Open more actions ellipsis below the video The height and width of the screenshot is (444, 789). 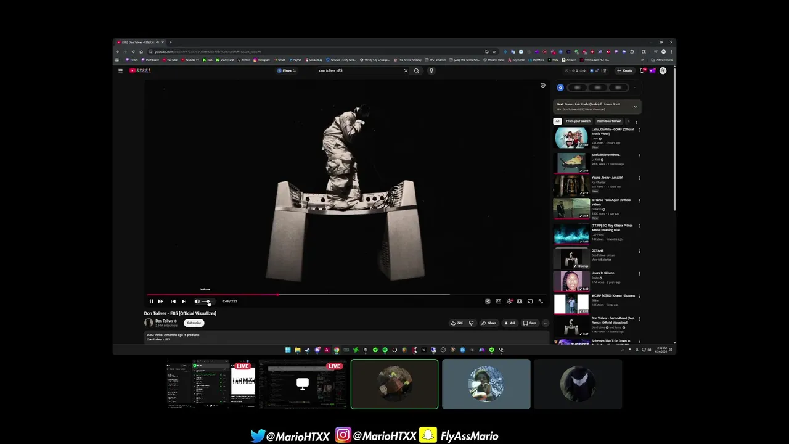click(546, 323)
